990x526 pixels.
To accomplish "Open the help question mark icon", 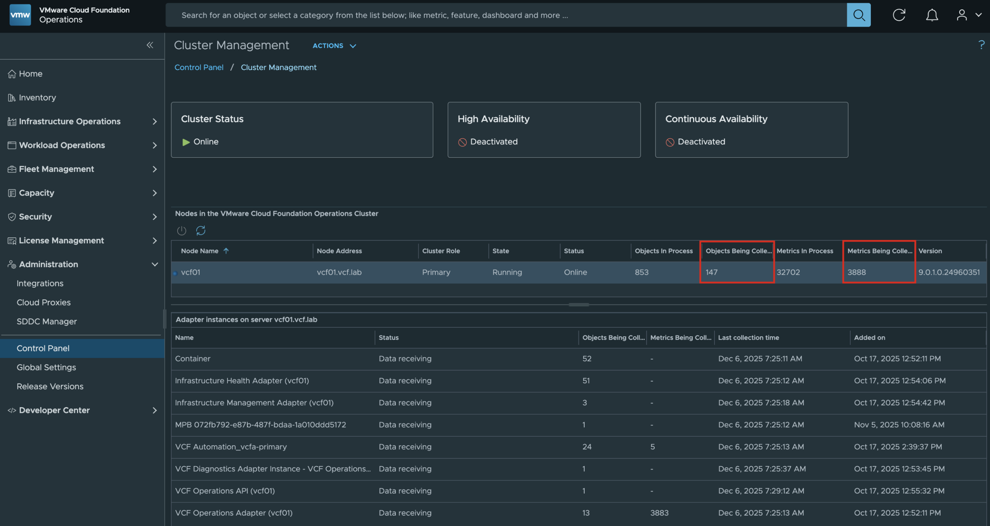I will point(981,45).
